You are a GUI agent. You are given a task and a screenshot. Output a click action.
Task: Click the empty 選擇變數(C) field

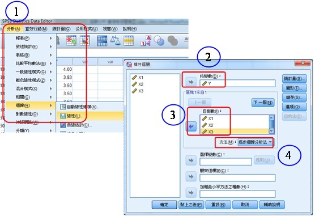(225, 162)
